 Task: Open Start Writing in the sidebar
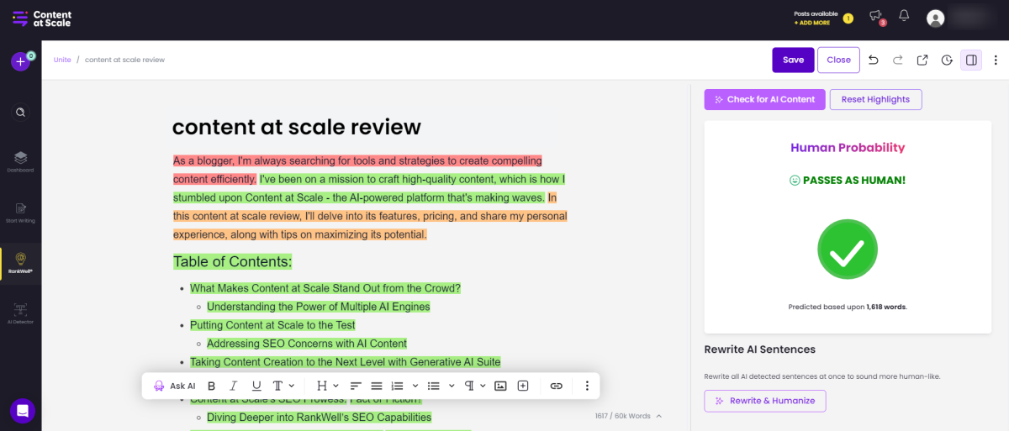[20, 212]
